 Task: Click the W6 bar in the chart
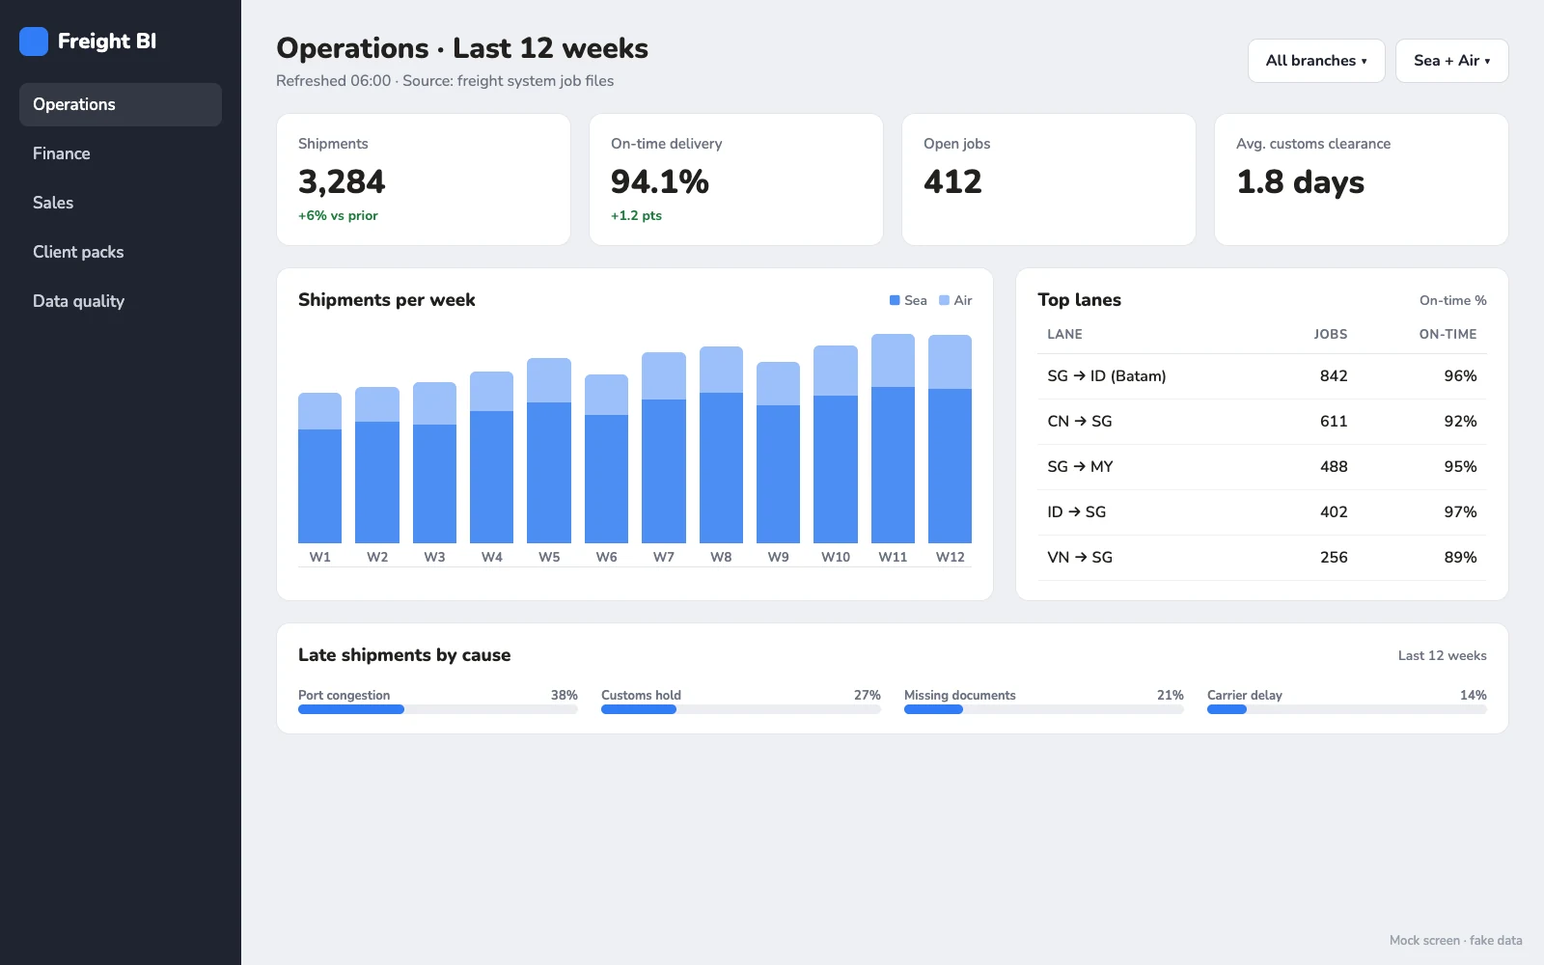606,459
